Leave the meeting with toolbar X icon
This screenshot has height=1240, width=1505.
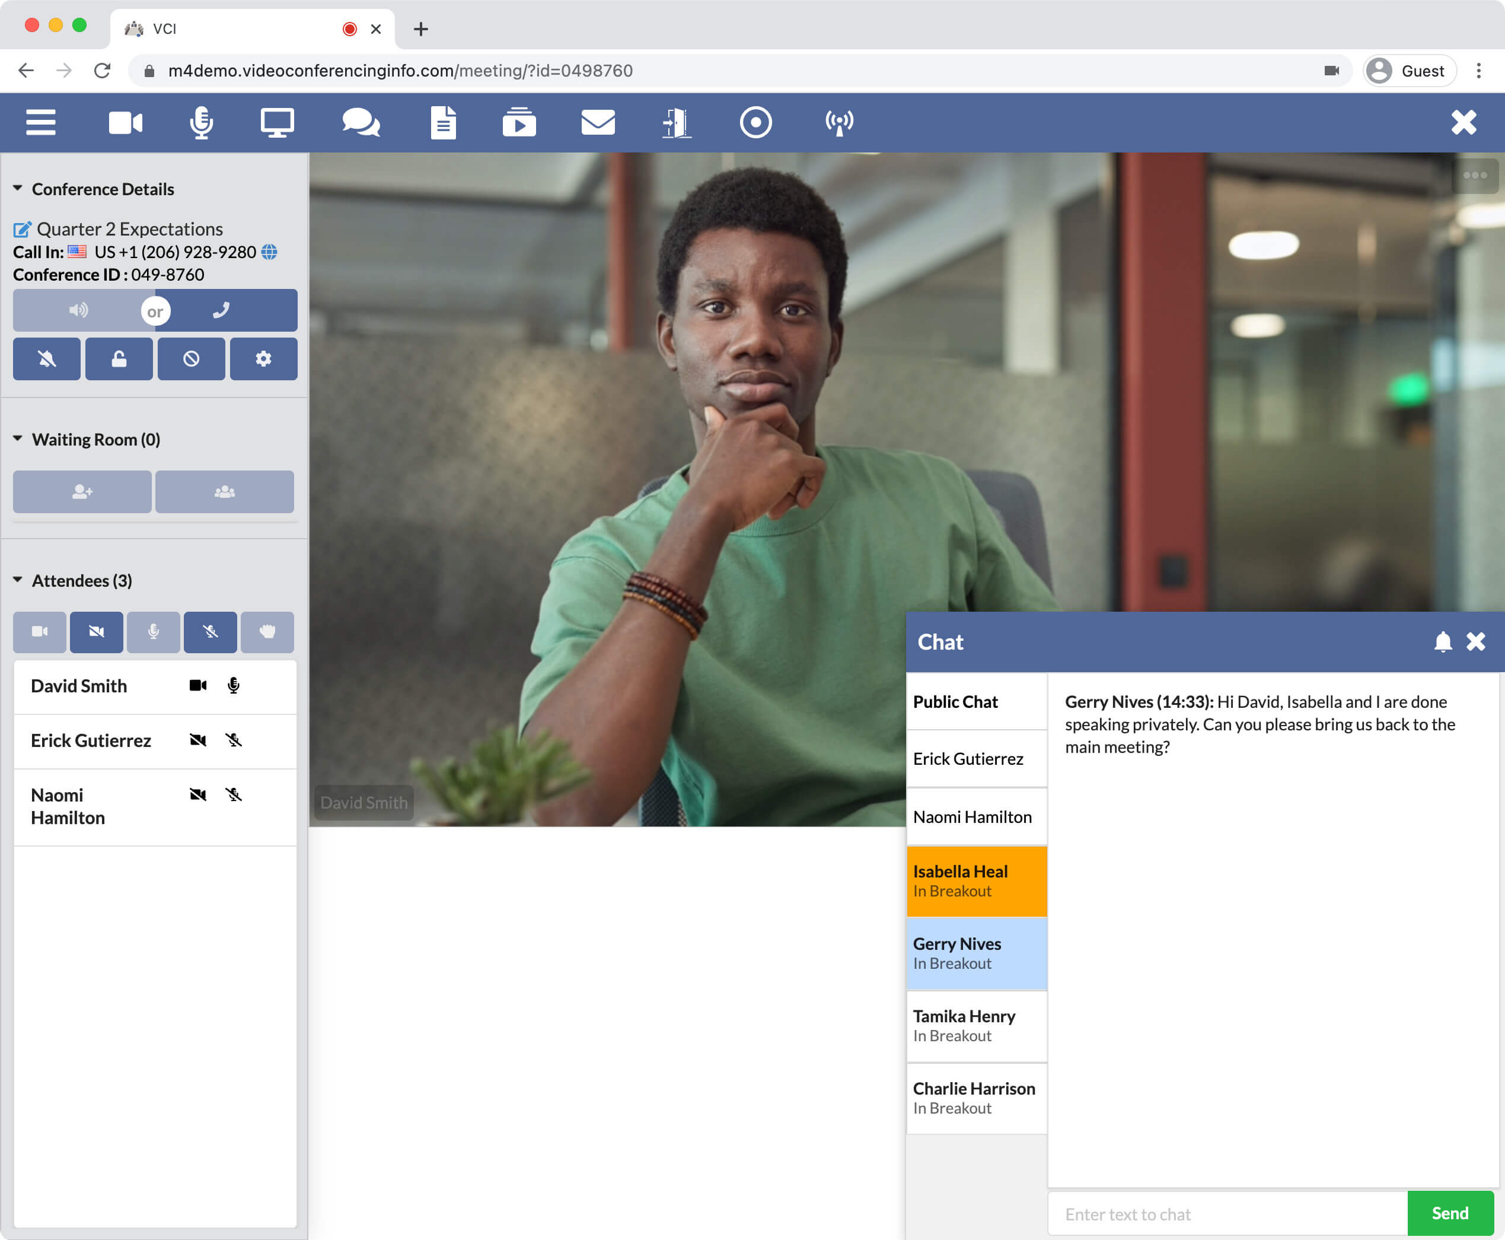[1463, 122]
